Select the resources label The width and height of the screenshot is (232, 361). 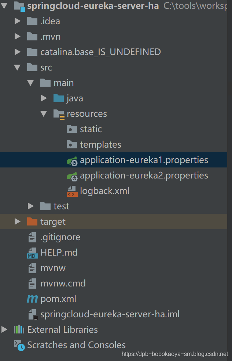click(87, 114)
